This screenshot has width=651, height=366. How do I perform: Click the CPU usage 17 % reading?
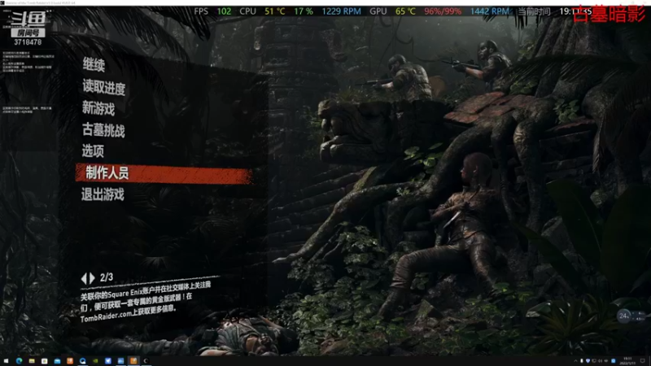(x=304, y=11)
